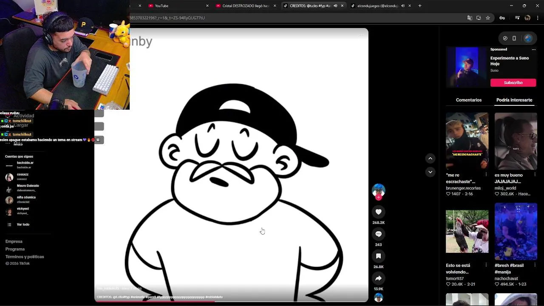544x306 pixels.
Task: Open options dots for 'es muy bueno' video
Action: pyautogui.click(x=535, y=175)
